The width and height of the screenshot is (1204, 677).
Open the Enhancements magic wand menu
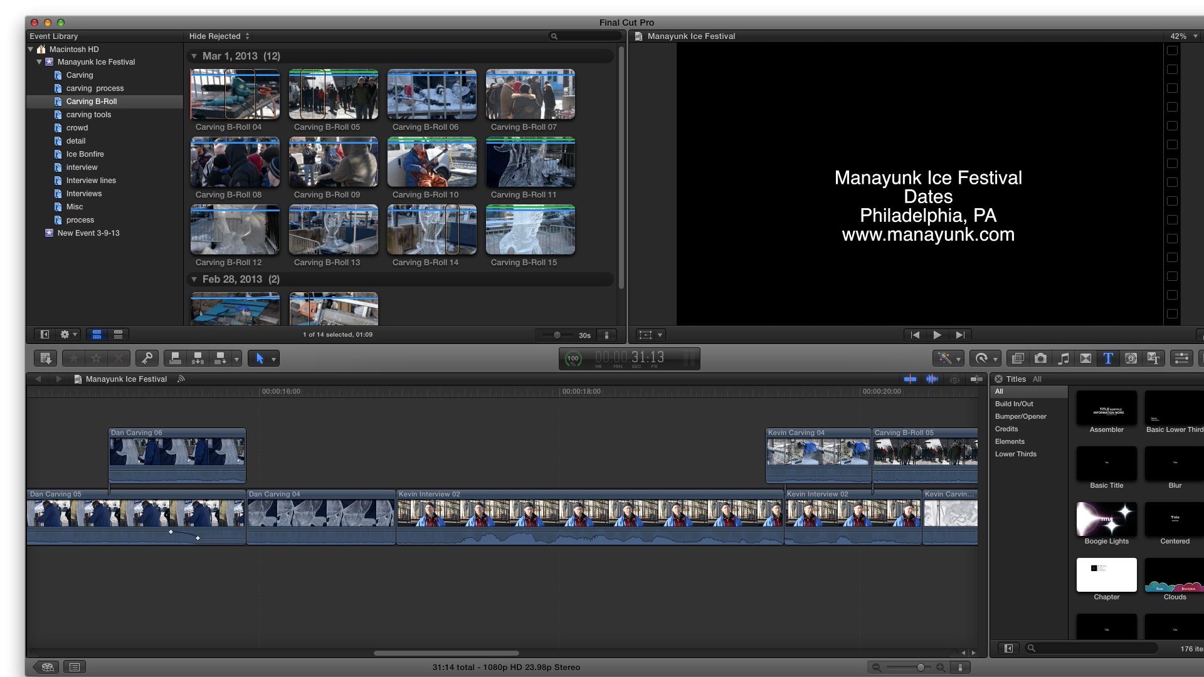click(x=949, y=359)
